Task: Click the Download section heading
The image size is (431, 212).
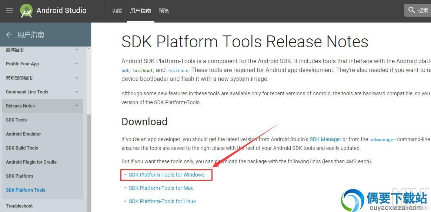Action: coord(144,122)
